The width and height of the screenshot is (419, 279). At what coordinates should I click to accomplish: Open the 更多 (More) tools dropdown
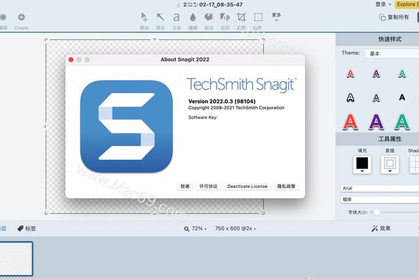pos(276,16)
